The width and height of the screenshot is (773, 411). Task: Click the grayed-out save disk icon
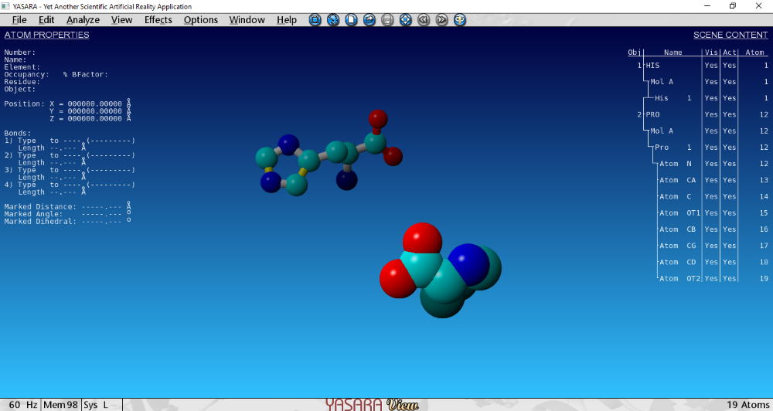tap(387, 20)
